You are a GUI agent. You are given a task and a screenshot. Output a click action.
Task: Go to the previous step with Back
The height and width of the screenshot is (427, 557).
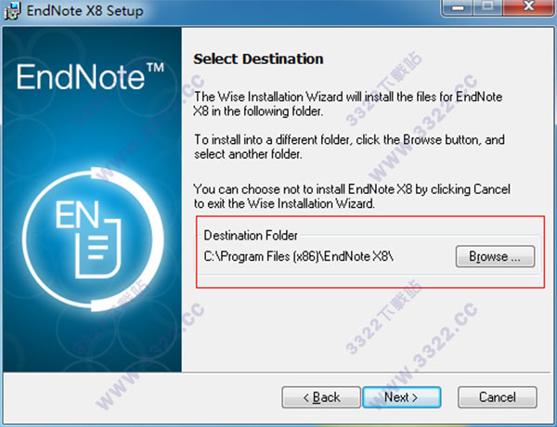[321, 397]
